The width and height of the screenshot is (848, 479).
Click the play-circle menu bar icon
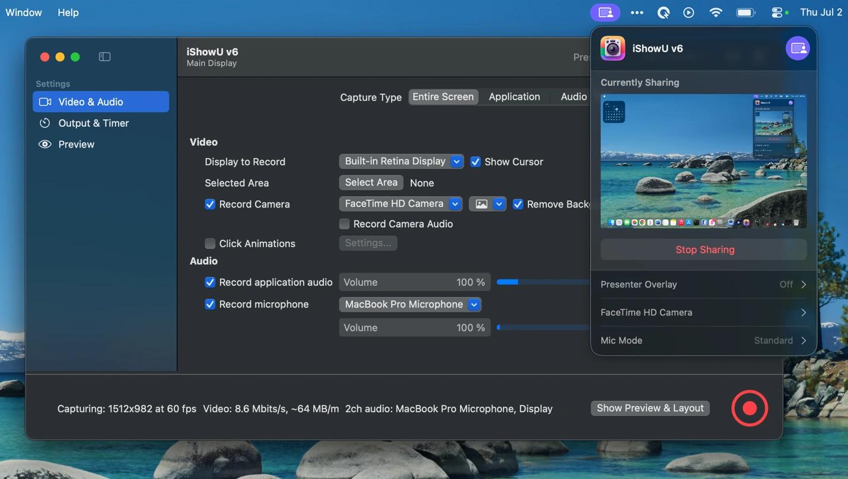[688, 12]
